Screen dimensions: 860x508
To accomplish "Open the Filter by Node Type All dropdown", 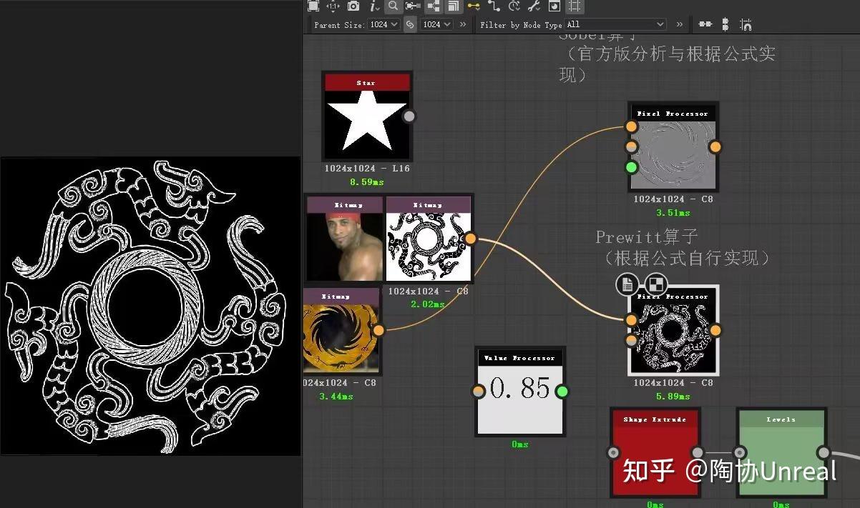I will pyautogui.click(x=615, y=24).
